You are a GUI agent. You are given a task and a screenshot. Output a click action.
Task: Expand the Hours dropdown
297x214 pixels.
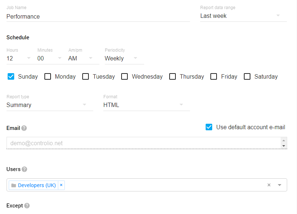click(29, 58)
